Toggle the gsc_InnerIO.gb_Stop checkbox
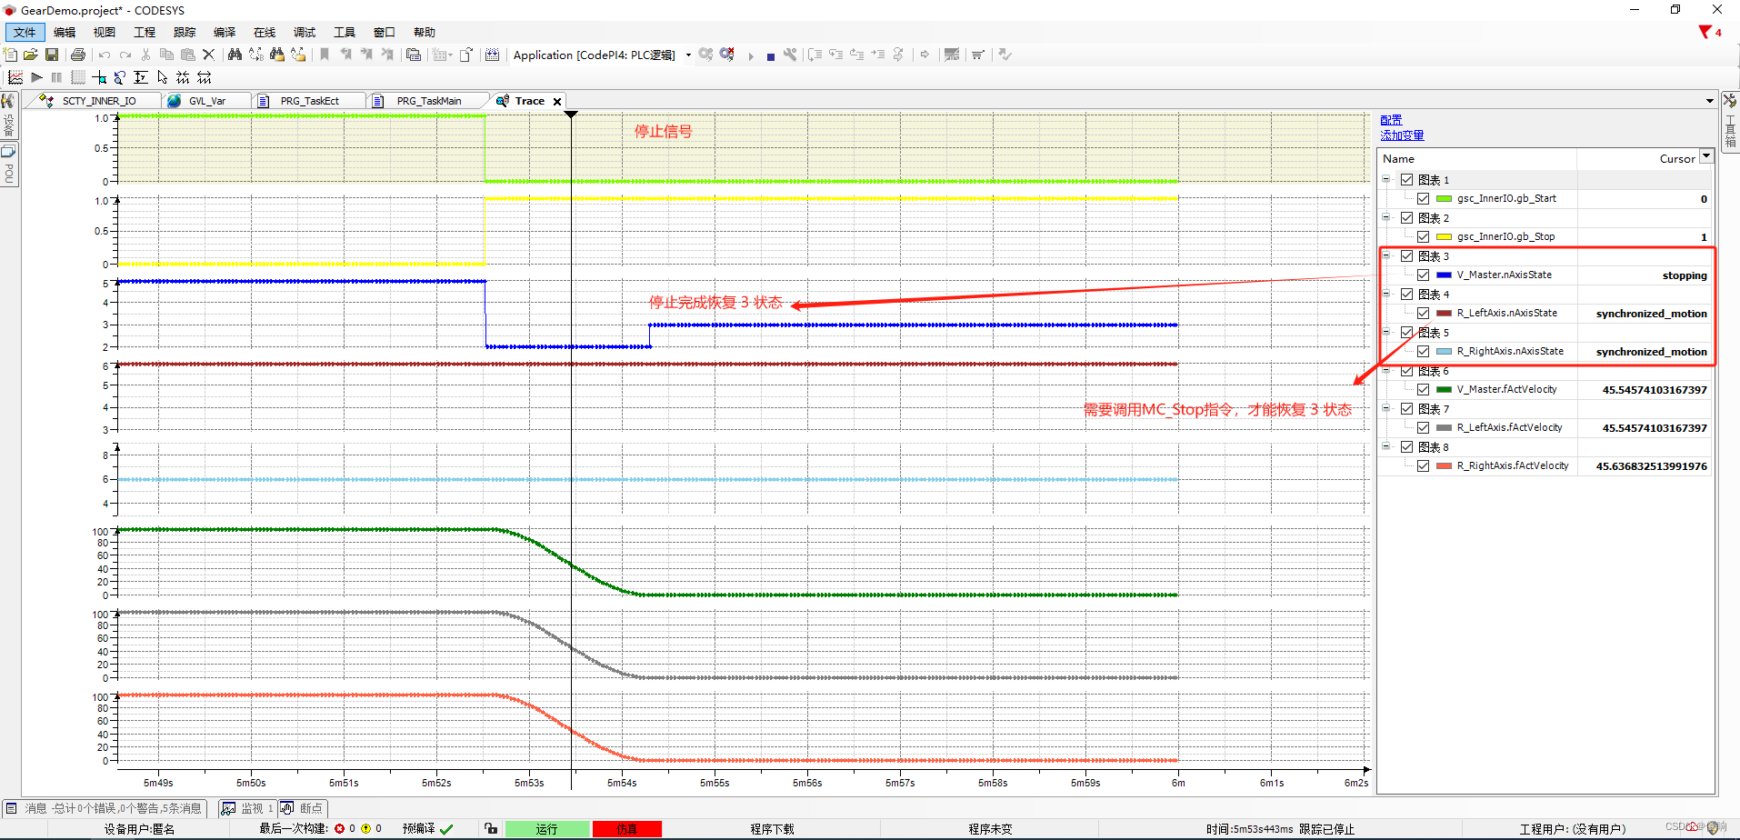This screenshot has width=1740, height=840. click(x=1423, y=236)
